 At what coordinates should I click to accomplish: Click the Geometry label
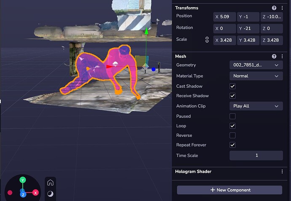(x=186, y=65)
